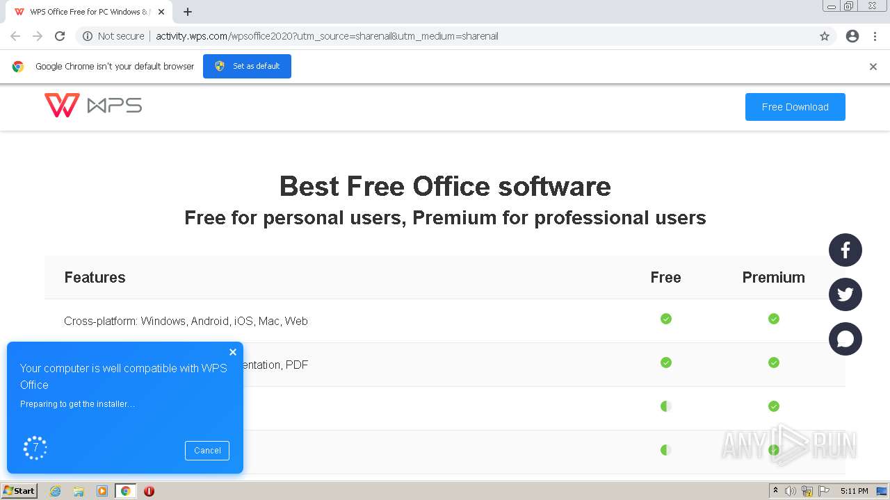890x500 pixels.
Task: Click the half-filled Free icon in third row
Action: click(666, 406)
